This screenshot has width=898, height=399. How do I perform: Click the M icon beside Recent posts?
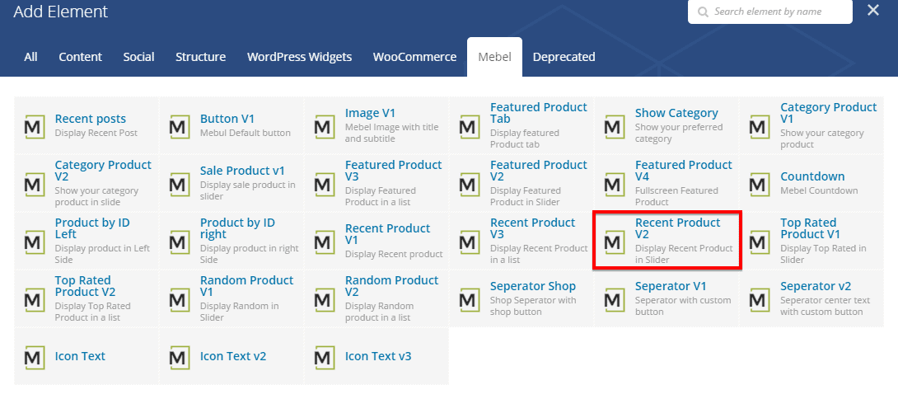35,127
